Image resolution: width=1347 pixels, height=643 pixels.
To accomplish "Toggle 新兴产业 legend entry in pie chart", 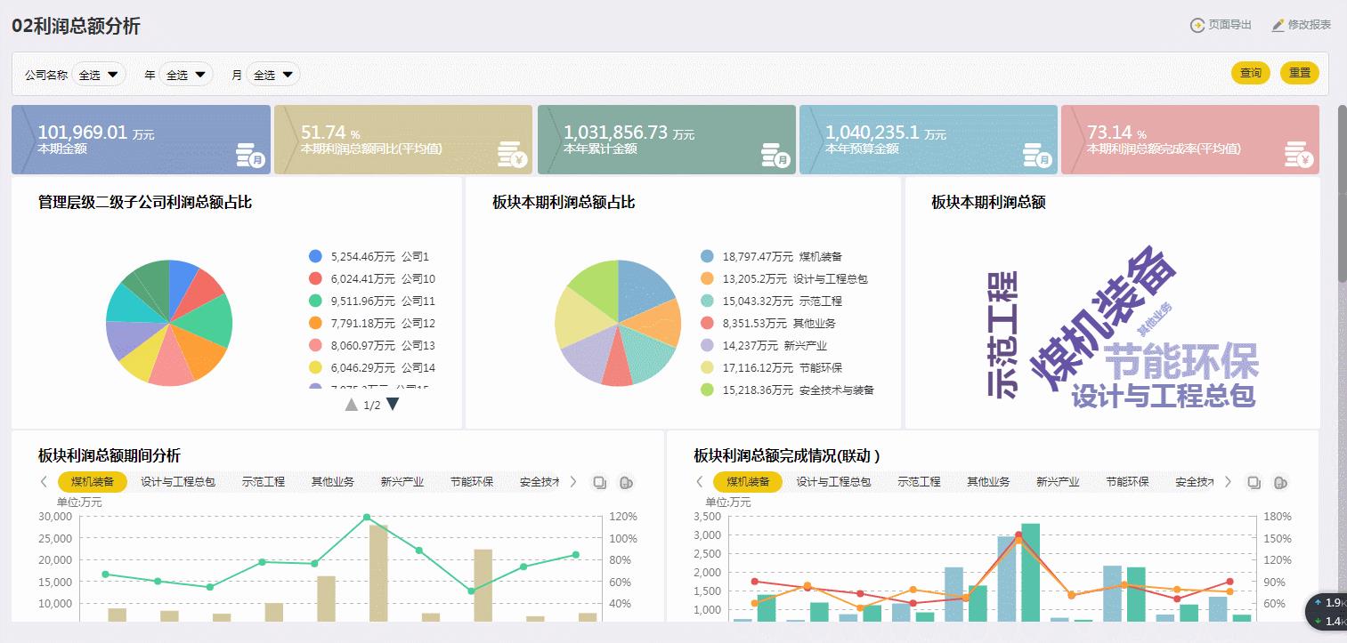I will 764,345.
